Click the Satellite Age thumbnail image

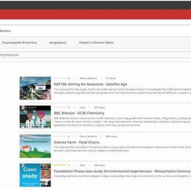35,88
